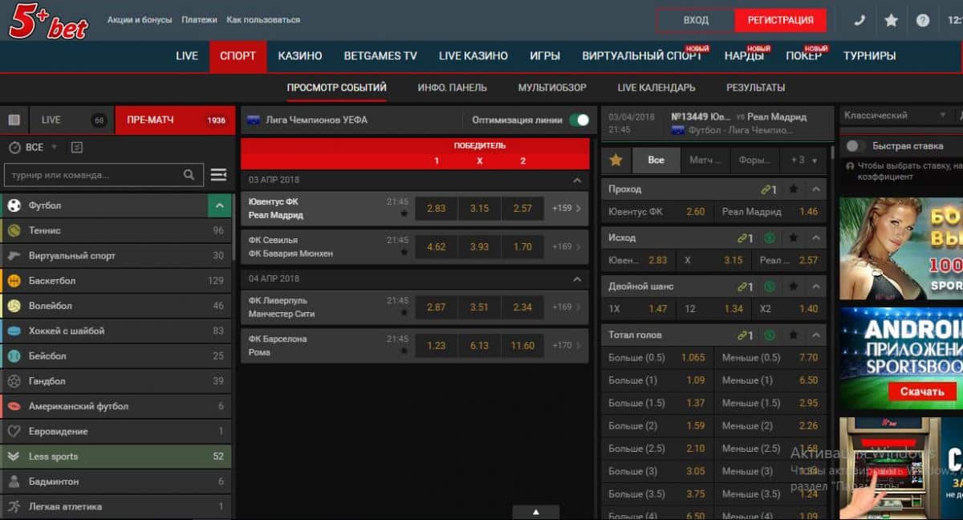Click the green cashout icon on Исход market

pyautogui.click(x=769, y=238)
